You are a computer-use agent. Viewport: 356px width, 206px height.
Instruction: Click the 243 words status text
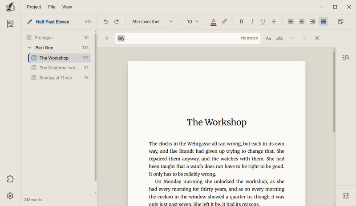point(32,200)
